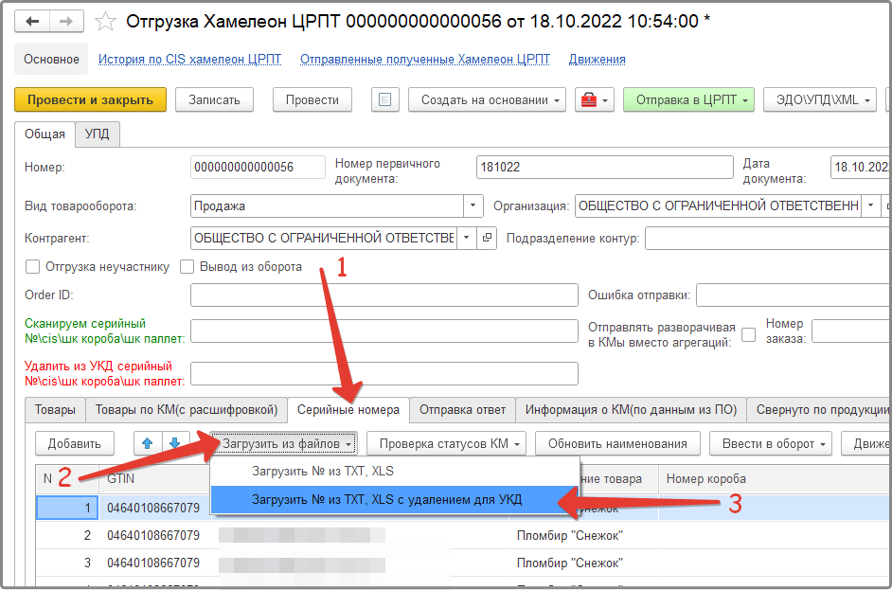
Task: Open Загрузить из файлов dropdown
Action: [x=283, y=444]
